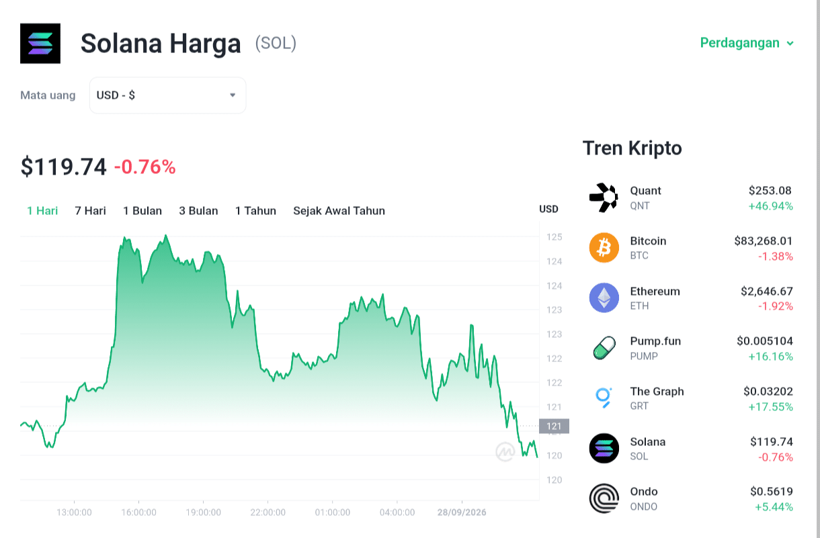Click the 121 price marker on axis

(x=555, y=426)
